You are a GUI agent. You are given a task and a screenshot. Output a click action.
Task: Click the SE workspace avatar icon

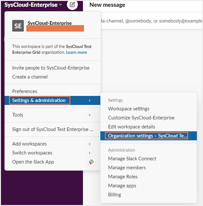coord(18,26)
